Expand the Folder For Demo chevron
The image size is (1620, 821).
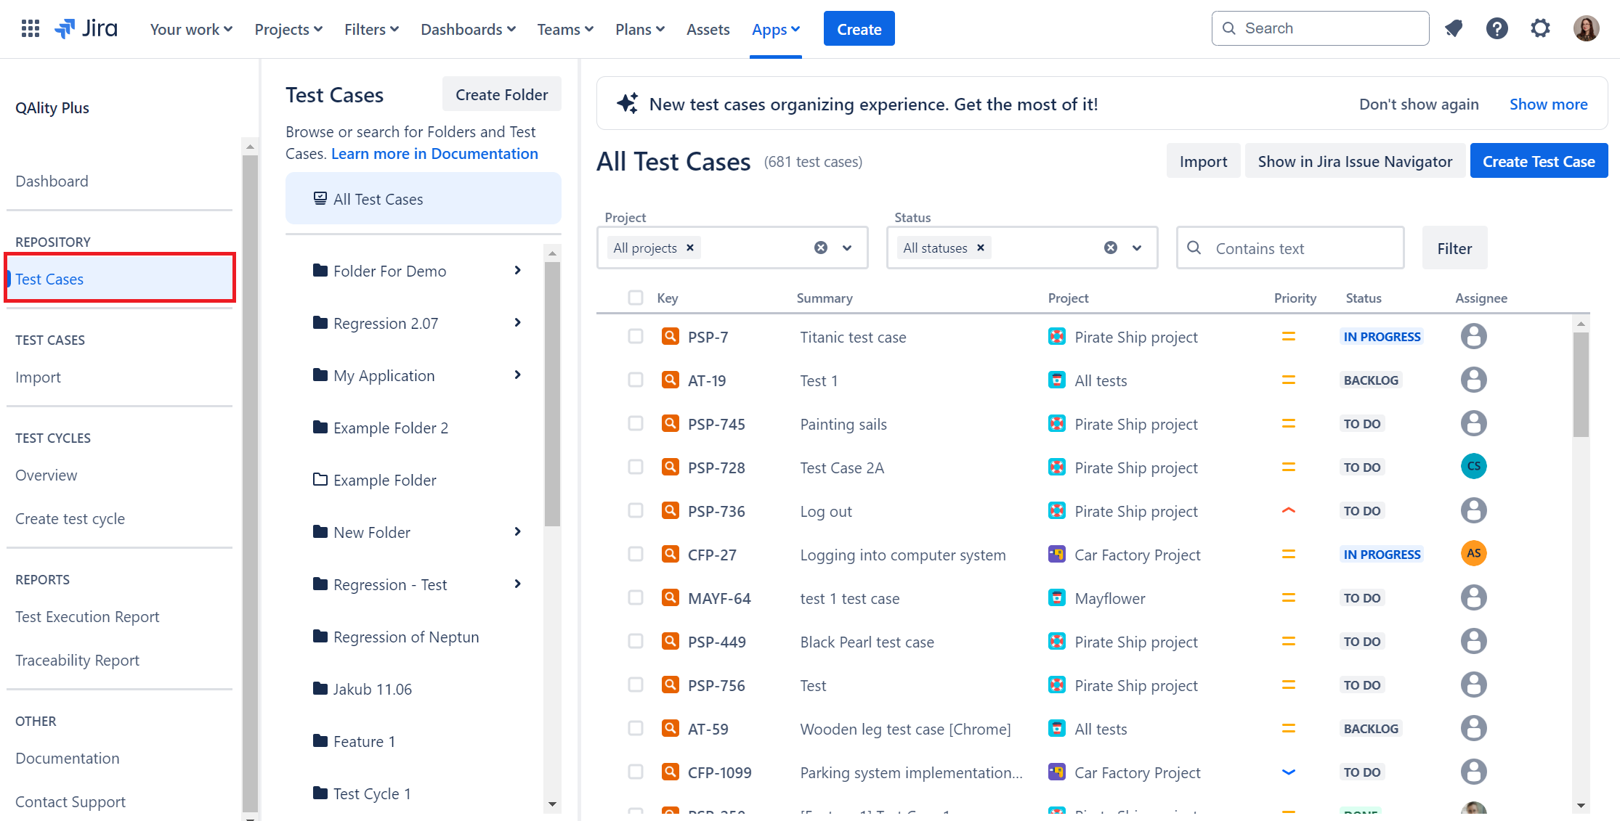pyautogui.click(x=517, y=270)
